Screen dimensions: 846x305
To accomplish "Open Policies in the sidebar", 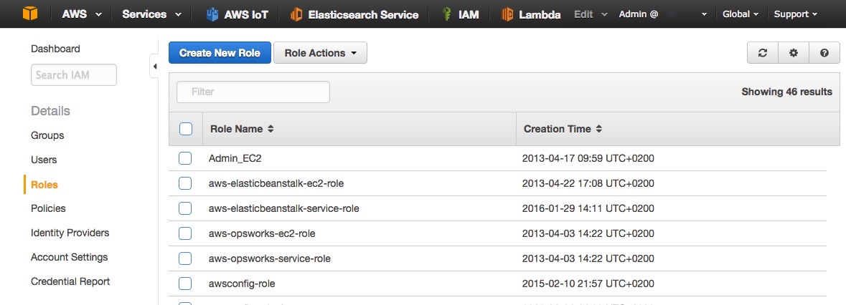I will (x=48, y=208).
